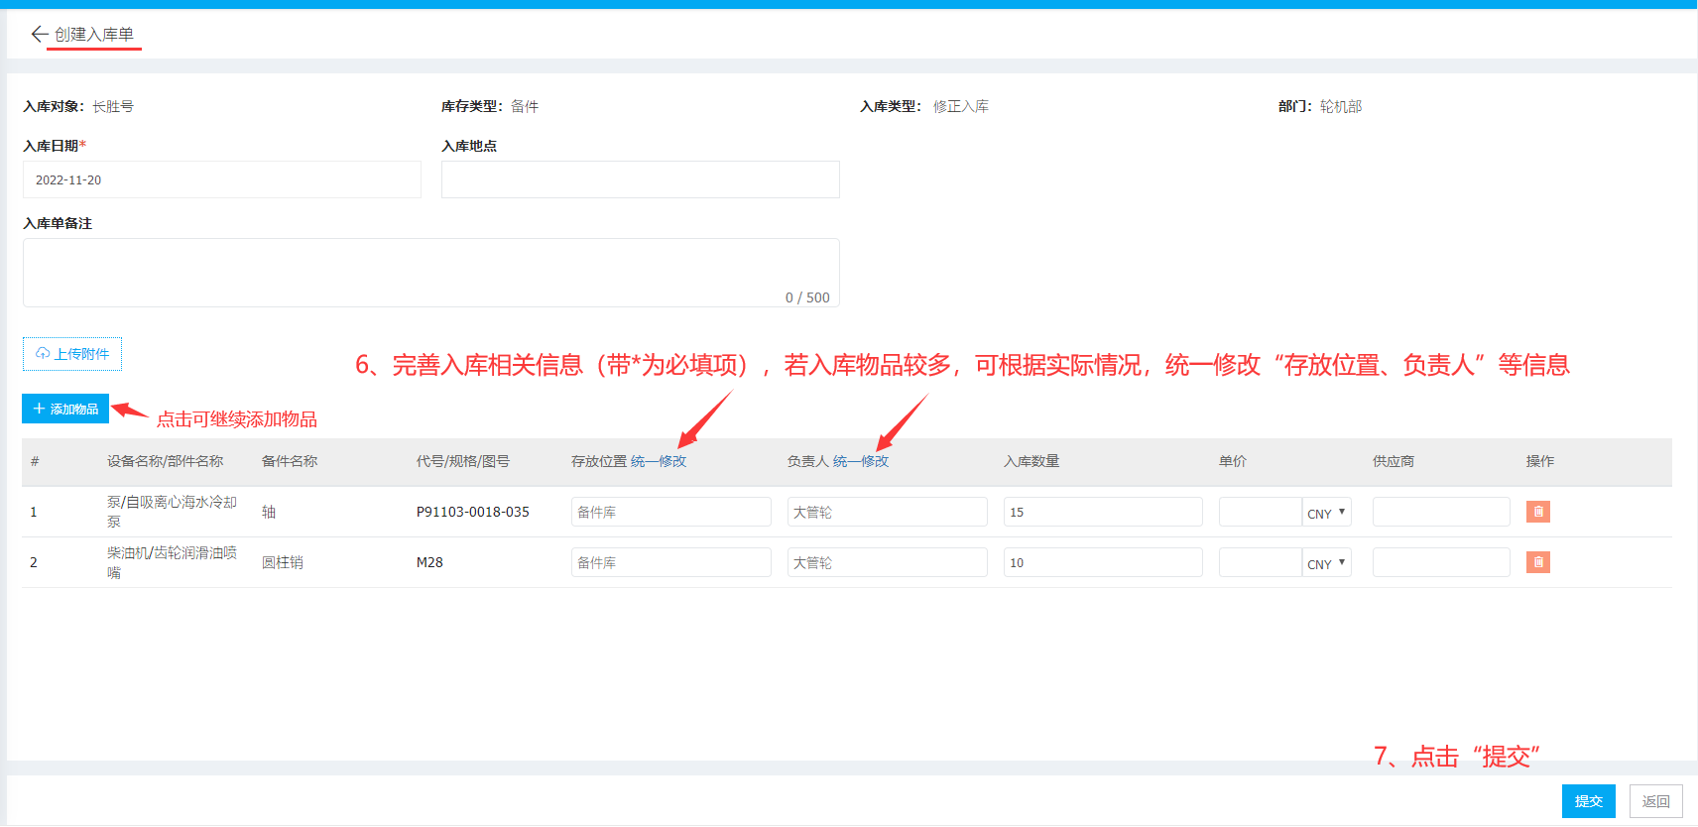Click the 代号/规格/图号 column header
This screenshot has height=827, width=1698.
463,461
